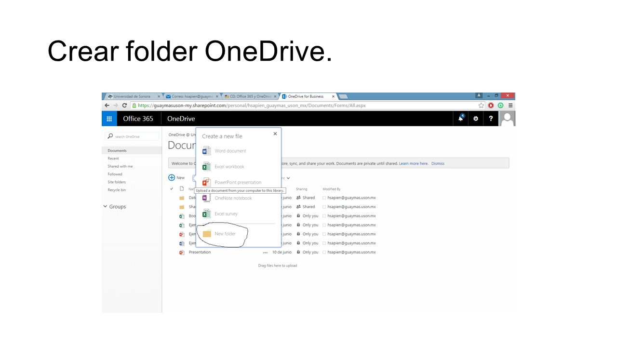Toggle the select-all checkmark in header
This screenshot has width=617, height=347.
[172, 188]
